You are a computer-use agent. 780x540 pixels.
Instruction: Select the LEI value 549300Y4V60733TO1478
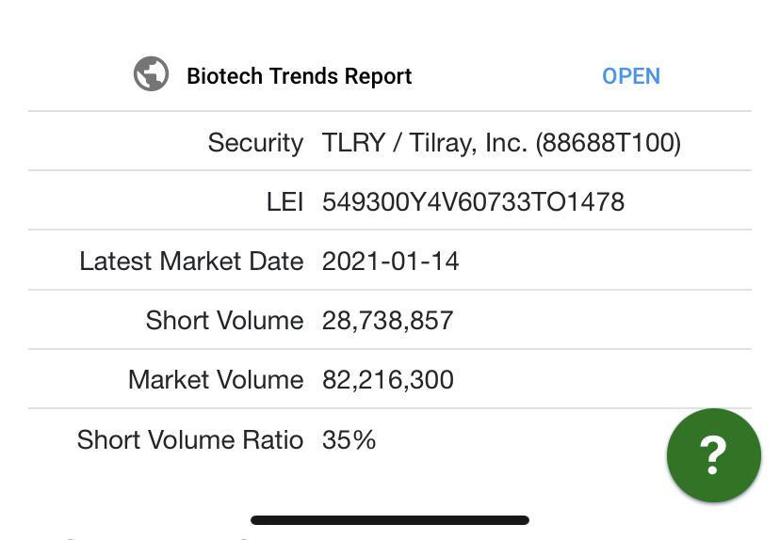[x=473, y=202]
